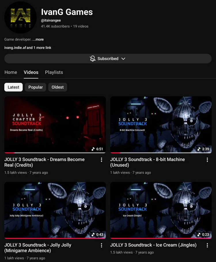Click watch progress bar under Ice Cream thumbnail

coord(161,238)
